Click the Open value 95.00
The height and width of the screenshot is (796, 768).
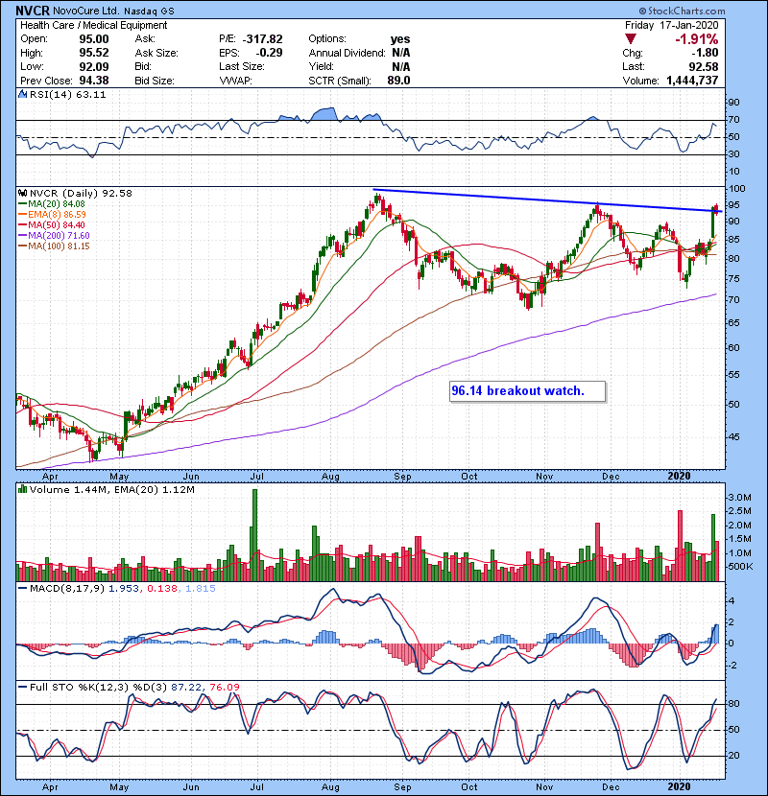click(93, 39)
